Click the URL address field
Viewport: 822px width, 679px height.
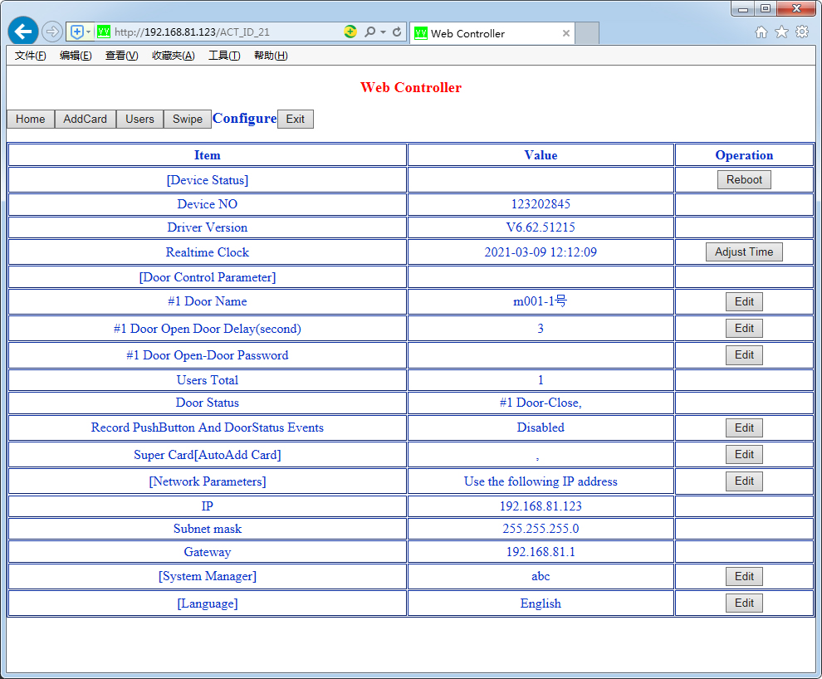224,32
